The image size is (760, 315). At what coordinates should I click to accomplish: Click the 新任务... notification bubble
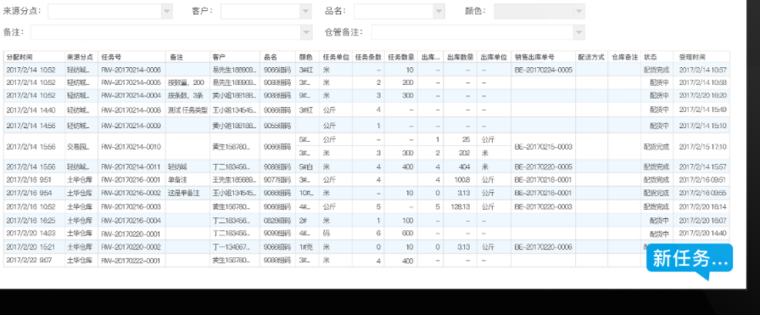point(690,259)
